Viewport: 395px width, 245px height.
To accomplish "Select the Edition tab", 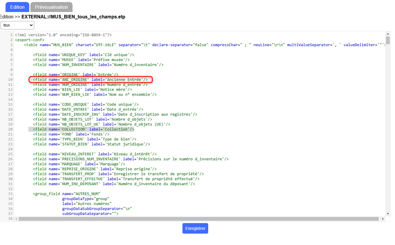I will (x=17, y=7).
